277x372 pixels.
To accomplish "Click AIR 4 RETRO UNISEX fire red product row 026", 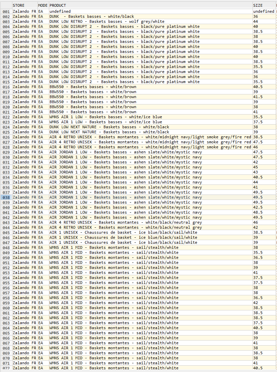I will (x=150, y=137).
